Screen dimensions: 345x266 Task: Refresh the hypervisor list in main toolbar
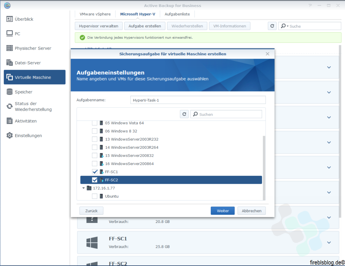pos(272,26)
